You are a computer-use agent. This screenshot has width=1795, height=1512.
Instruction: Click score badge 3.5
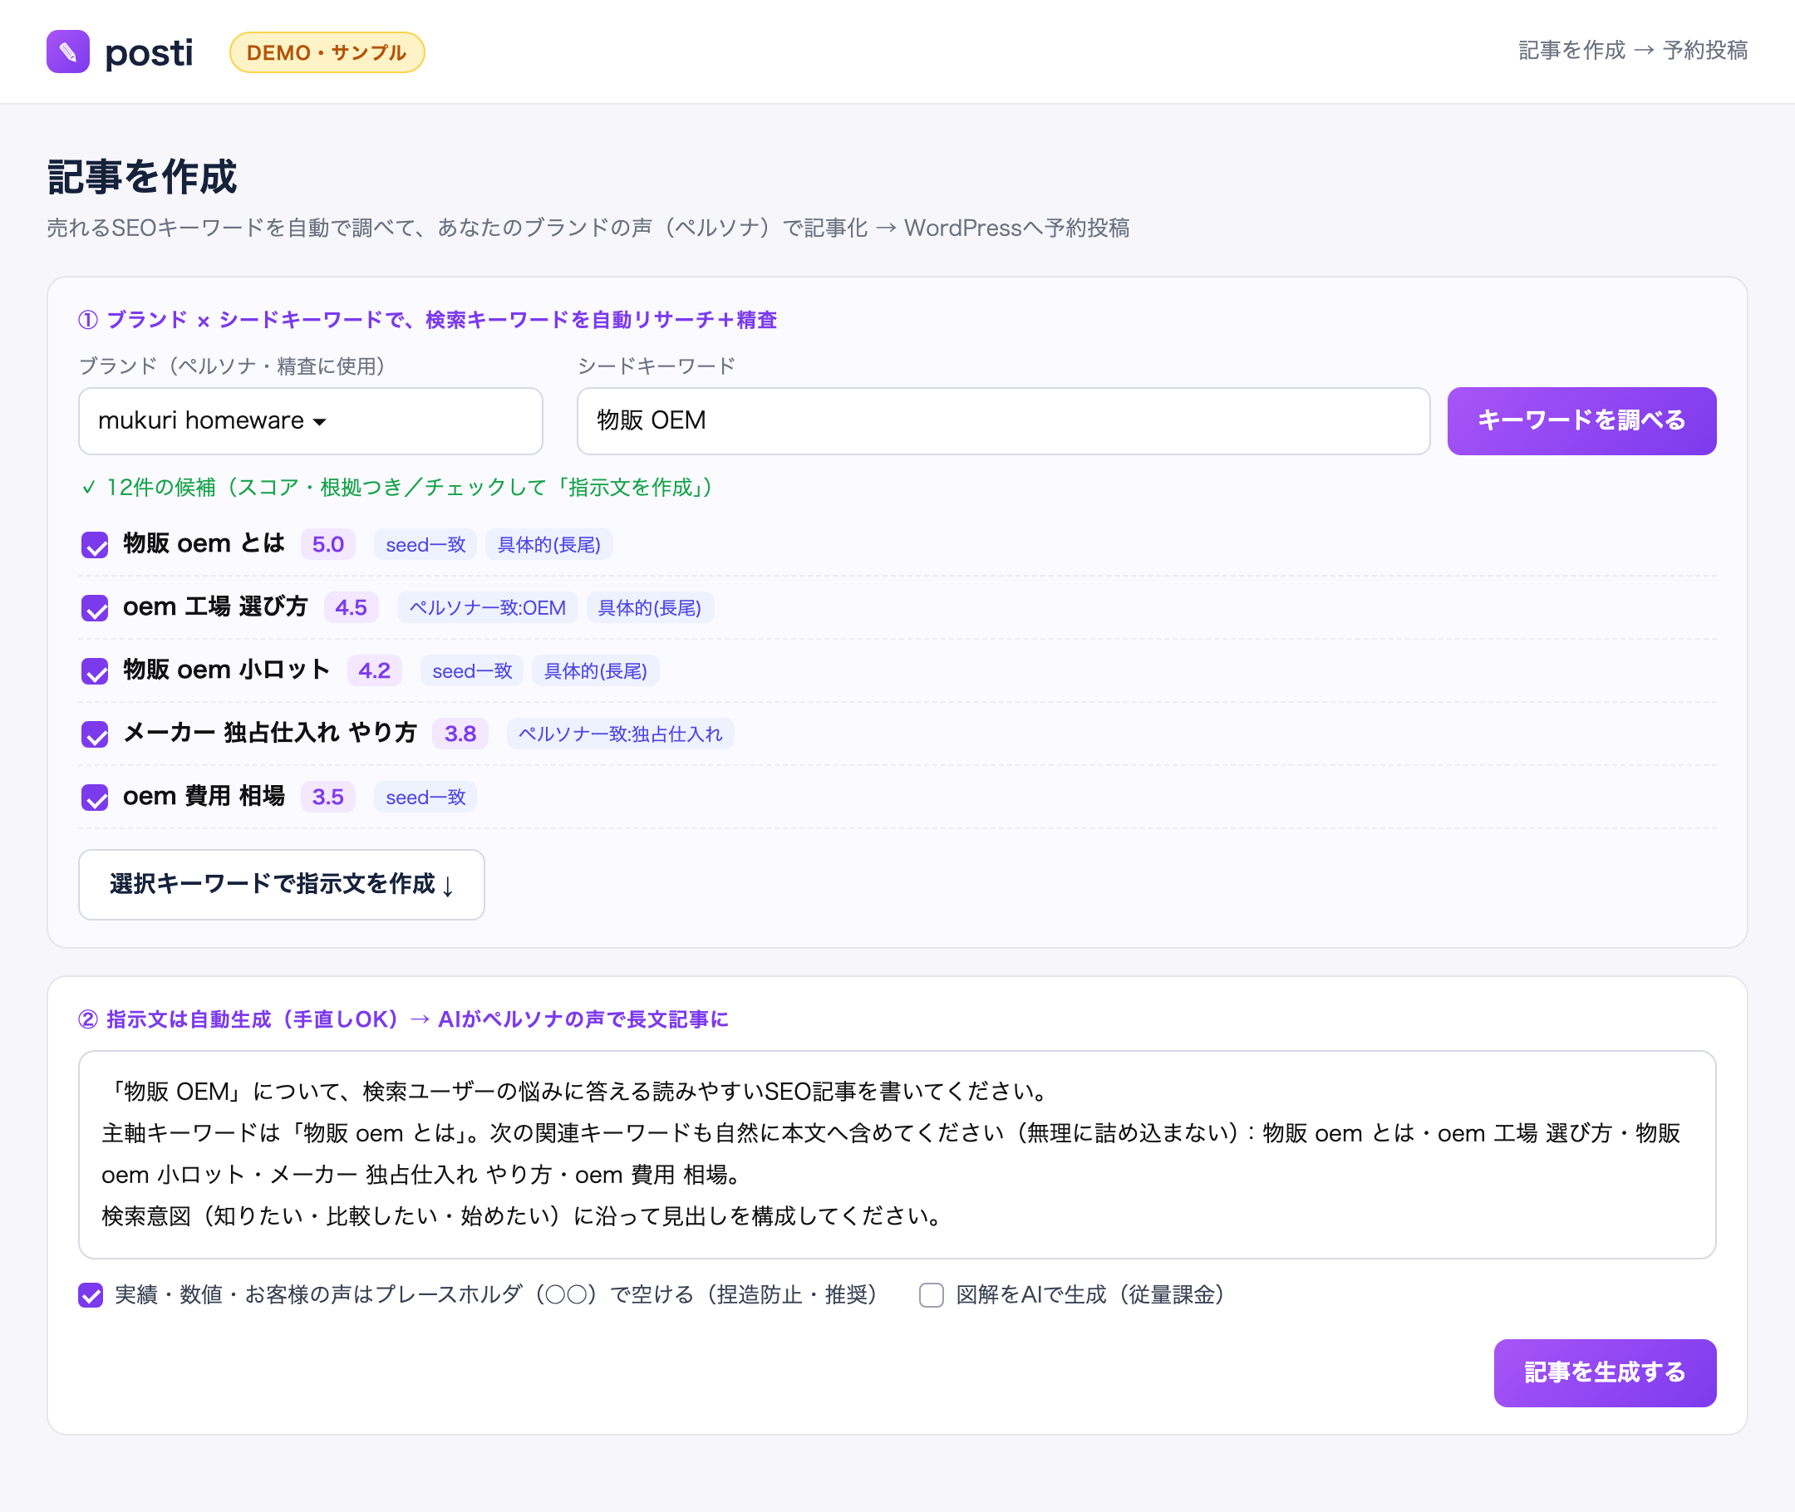click(x=327, y=798)
